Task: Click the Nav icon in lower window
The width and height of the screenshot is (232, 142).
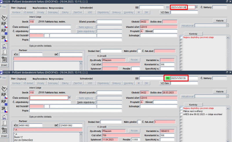Action: (x=3, y=78)
